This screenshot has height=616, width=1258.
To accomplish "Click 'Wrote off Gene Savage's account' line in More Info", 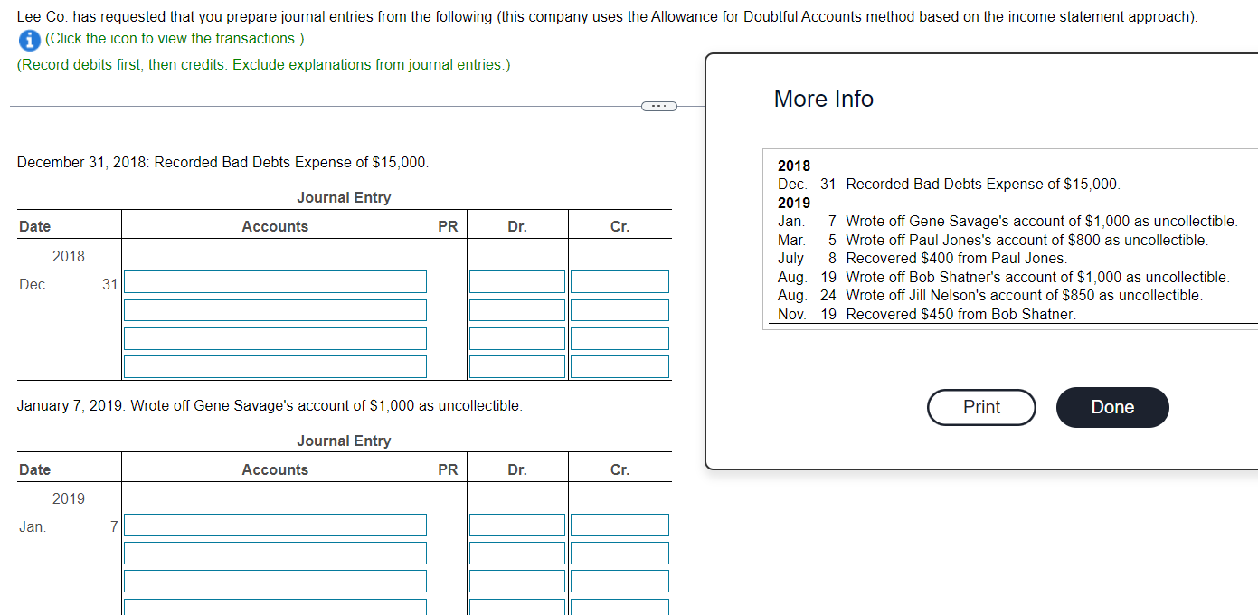I will (x=1041, y=222).
